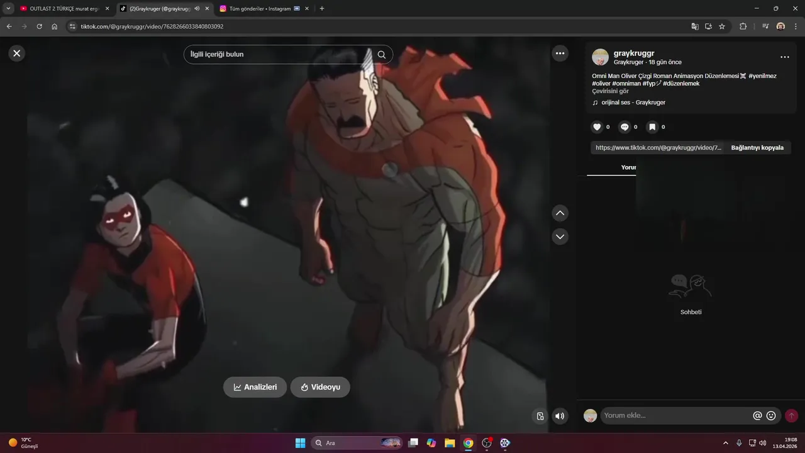This screenshot has height=453, width=805.
Task: Expand the system tray hidden icons chevron
Action: tap(726, 443)
